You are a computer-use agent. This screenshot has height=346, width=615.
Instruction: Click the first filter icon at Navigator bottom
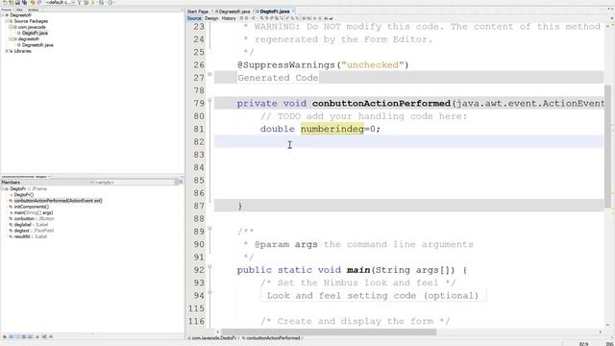5,336
